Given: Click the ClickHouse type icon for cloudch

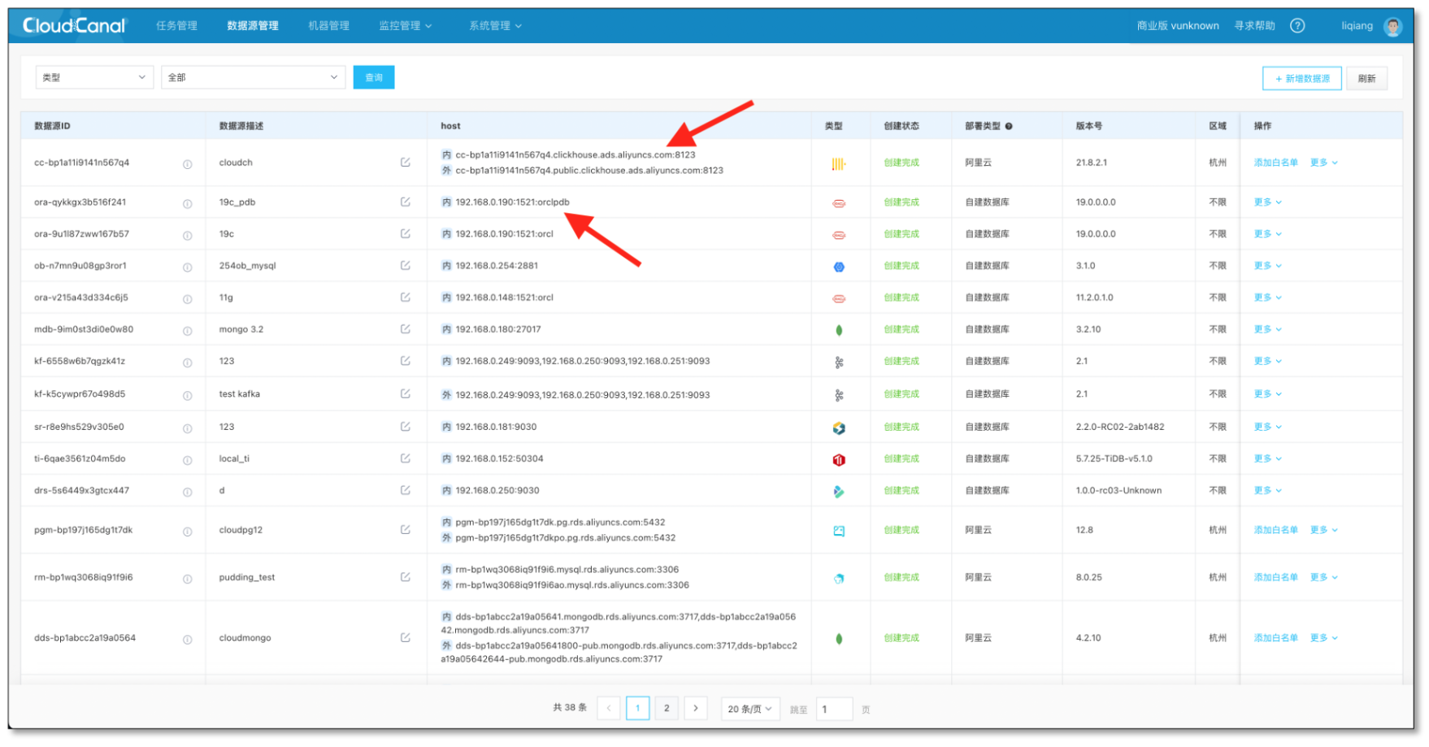Looking at the screenshot, I should click(840, 162).
